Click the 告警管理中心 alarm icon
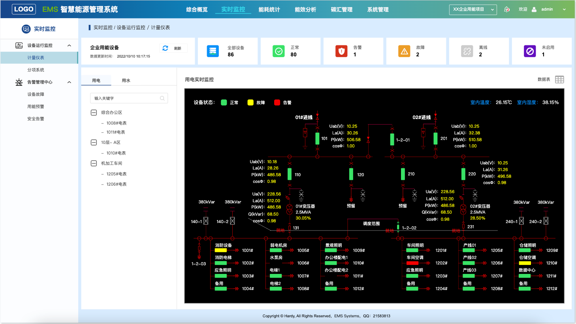576x324 pixels. pyautogui.click(x=19, y=82)
